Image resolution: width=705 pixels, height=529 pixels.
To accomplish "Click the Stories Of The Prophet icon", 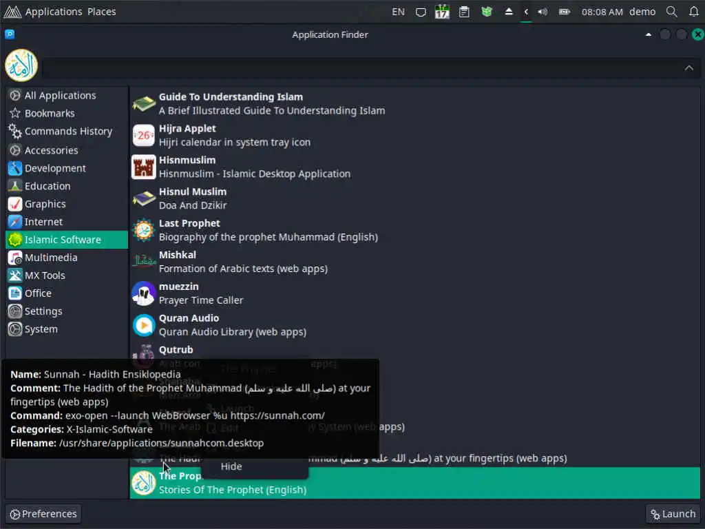I will click(x=144, y=483).
